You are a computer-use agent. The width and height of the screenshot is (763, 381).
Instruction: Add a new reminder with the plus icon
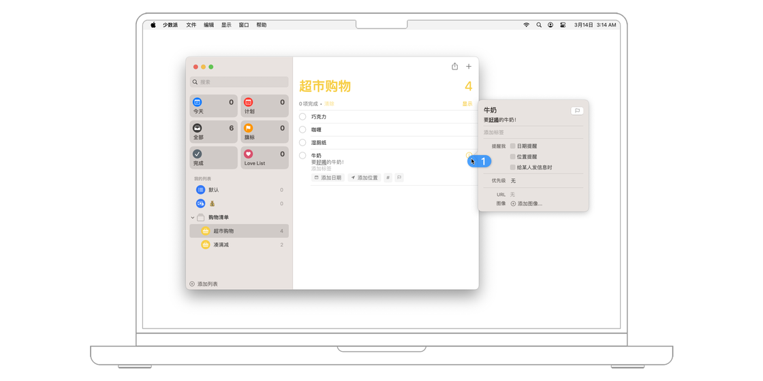coord(469,66)
